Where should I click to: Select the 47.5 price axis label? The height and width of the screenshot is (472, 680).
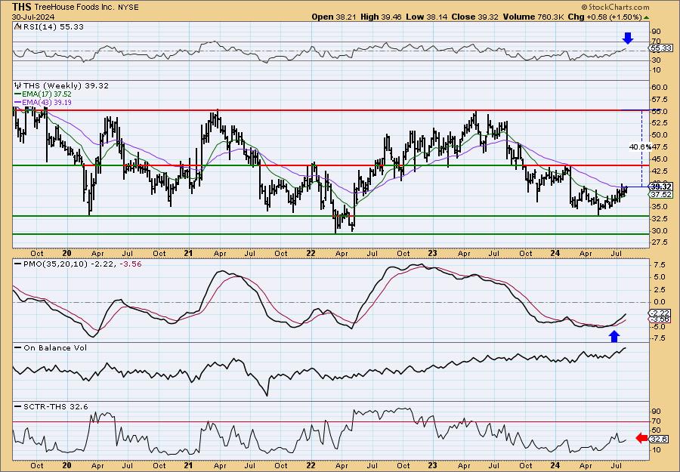tap(659, 147)
